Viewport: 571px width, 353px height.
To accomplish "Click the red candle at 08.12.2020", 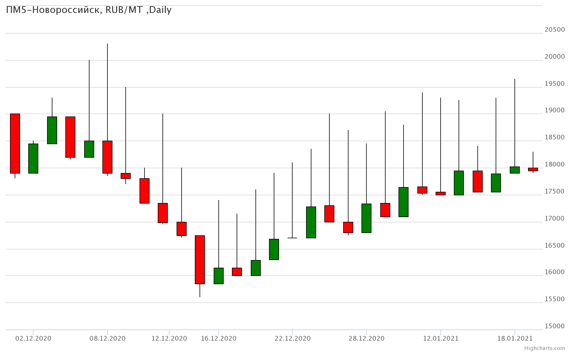I will click(x=107, y=157).
